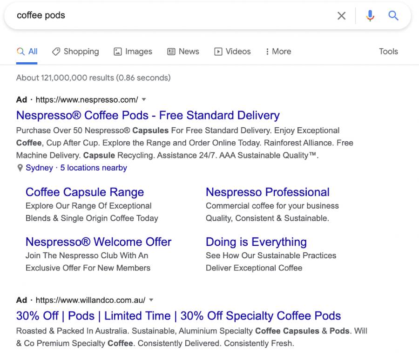
Task: Click 'Purchase Over 50 Nespresso Capsules' description line
Action: [178, 131]
